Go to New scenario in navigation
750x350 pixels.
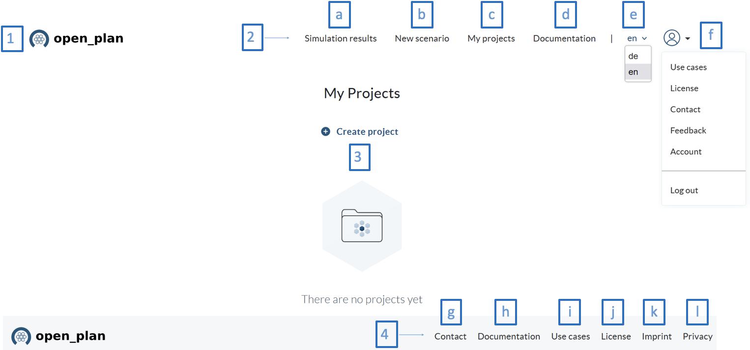point(422,38)
